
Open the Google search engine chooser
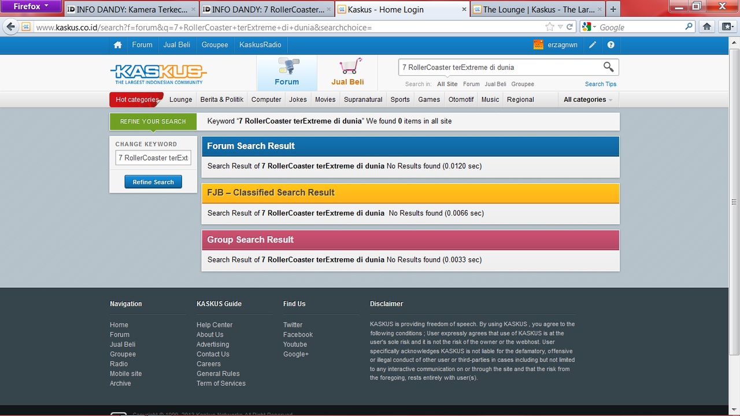point(590,27)
